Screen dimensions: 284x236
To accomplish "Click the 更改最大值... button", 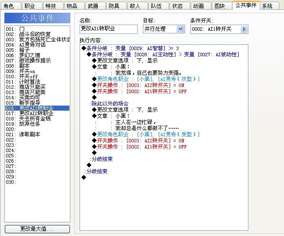I will coord(37,229).
